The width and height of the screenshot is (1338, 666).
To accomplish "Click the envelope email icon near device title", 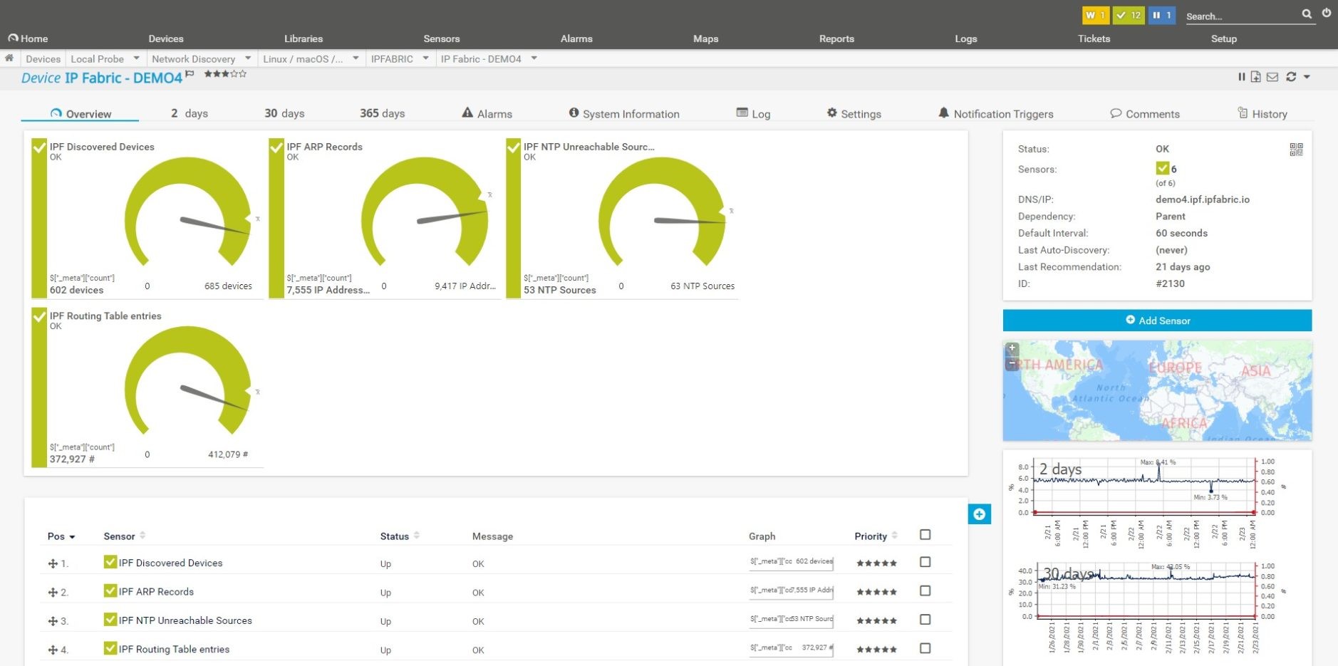I will pyautogui.click(x=1272, y=77).
